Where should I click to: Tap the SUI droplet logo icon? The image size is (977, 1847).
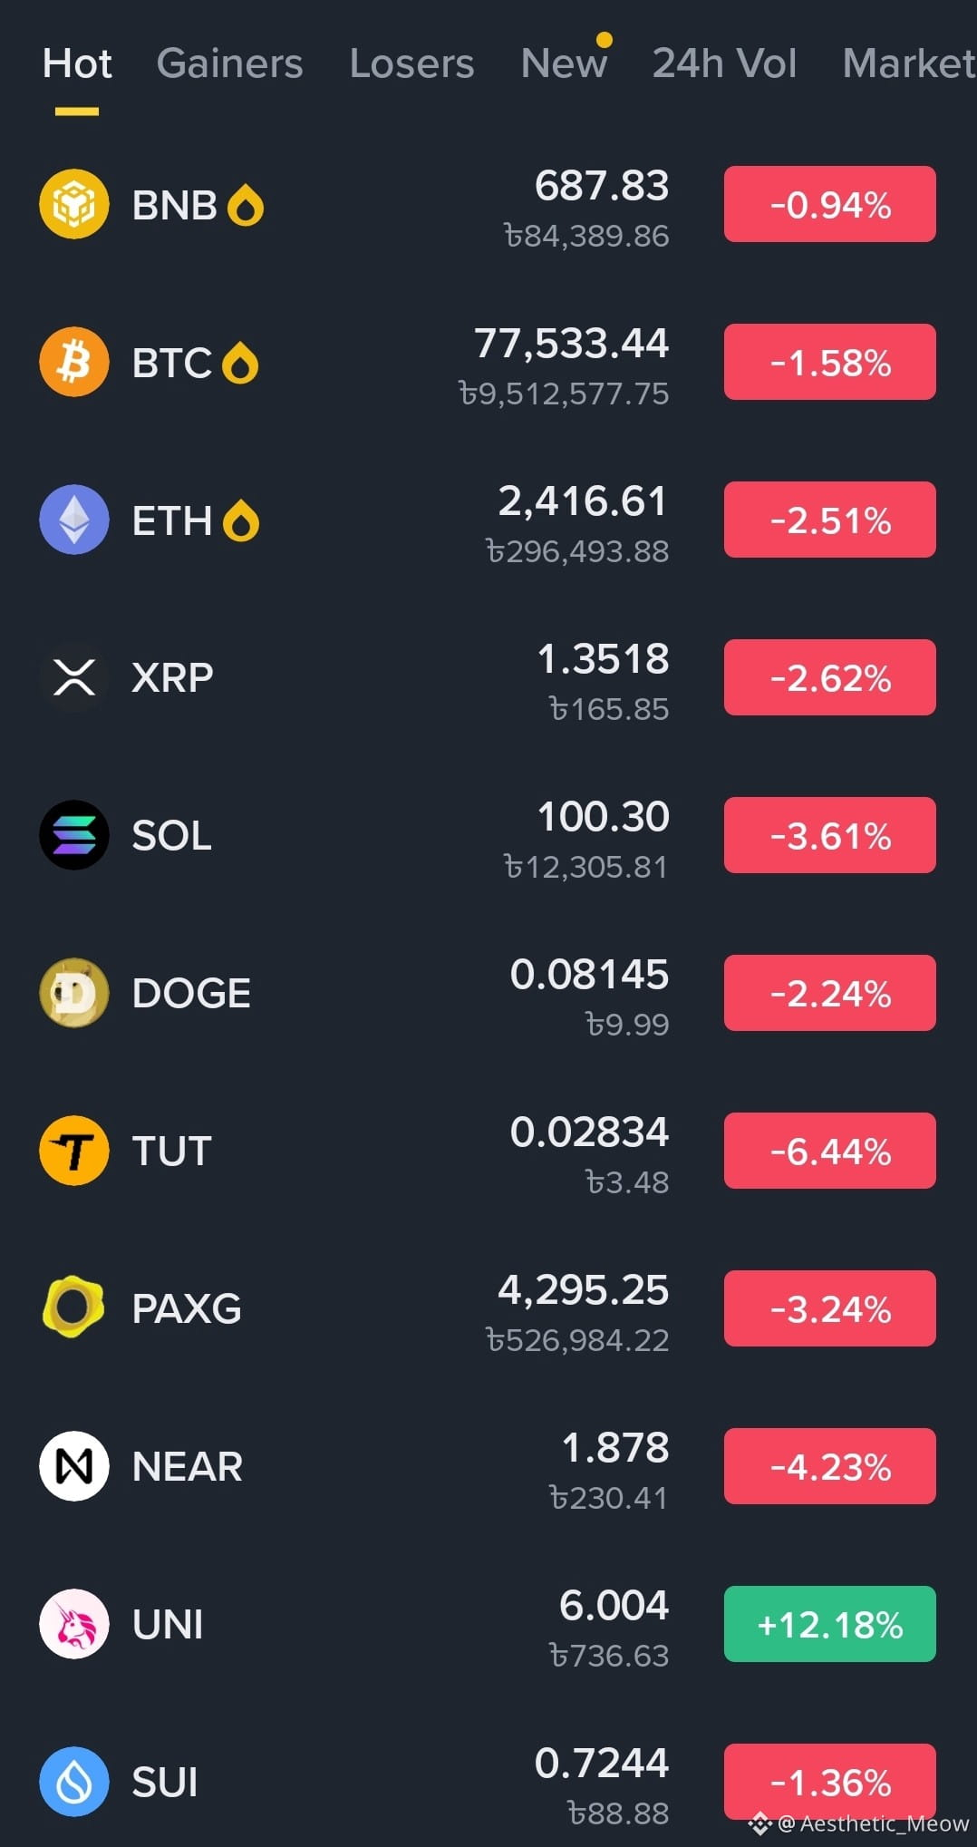click(x=74, y=1782)
